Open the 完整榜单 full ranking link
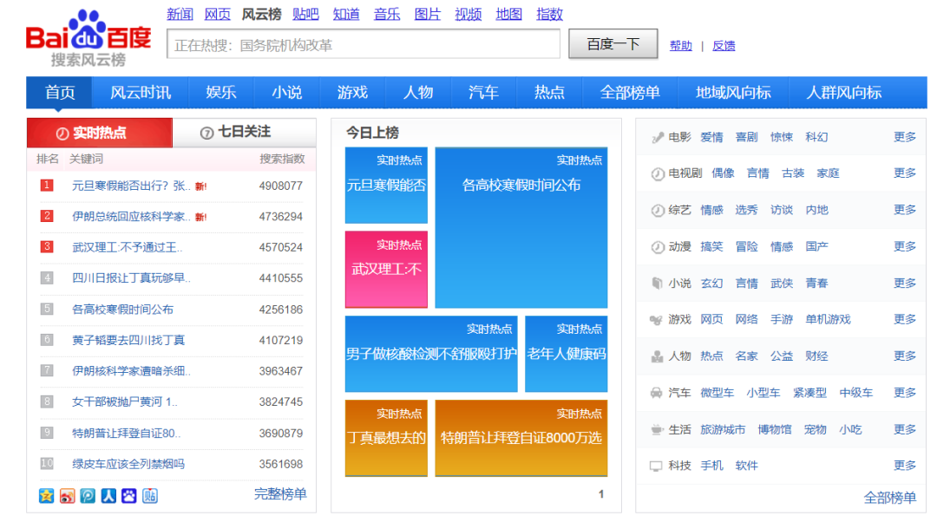Image resolution: width=937 pixels, height=522 pixels. tap(279, 495)
